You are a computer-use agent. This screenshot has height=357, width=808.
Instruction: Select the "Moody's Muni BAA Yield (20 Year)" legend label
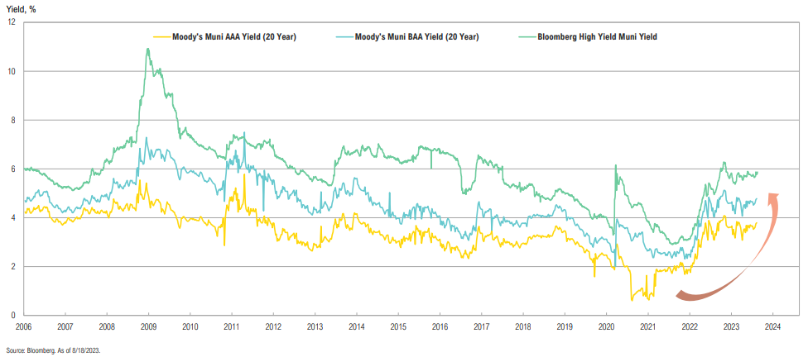tap(416, 37)
